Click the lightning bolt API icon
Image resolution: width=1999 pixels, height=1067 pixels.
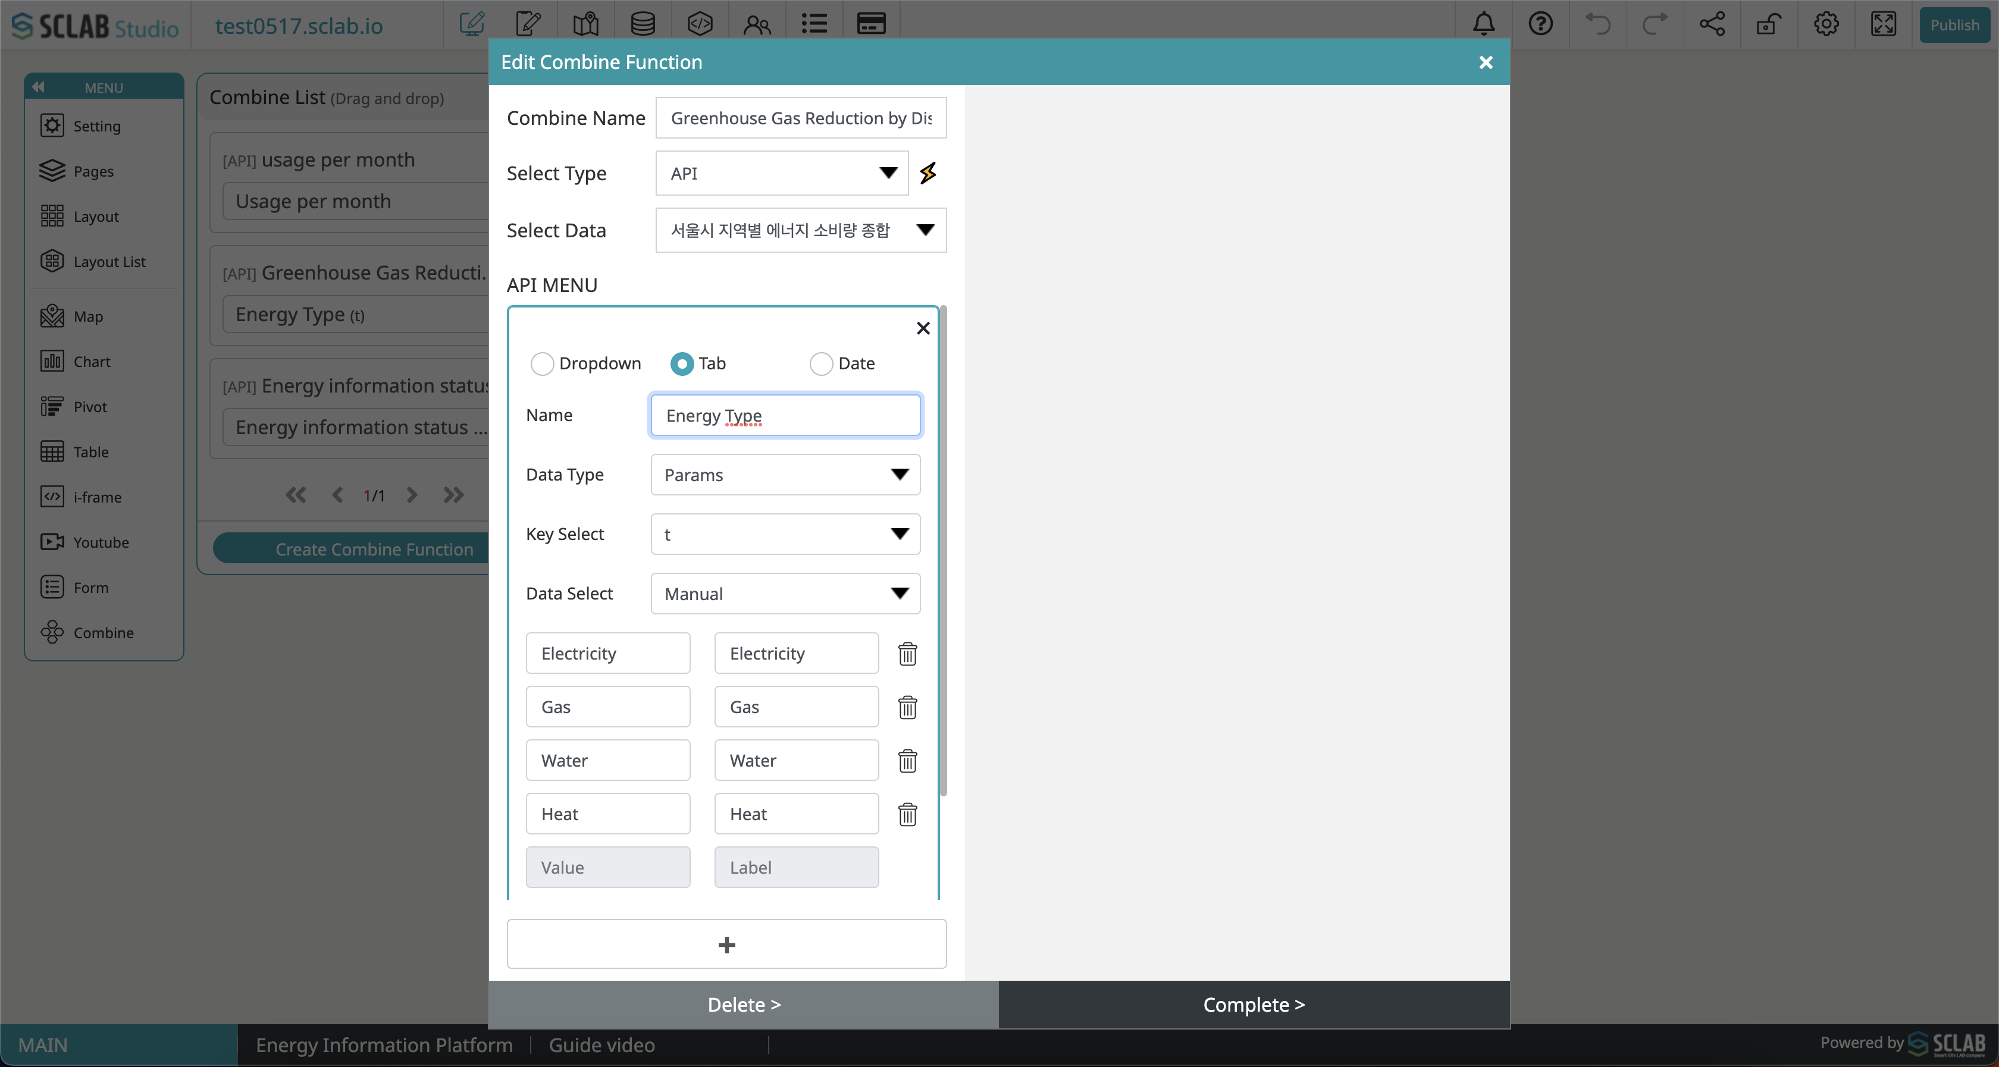coord(929,173)
